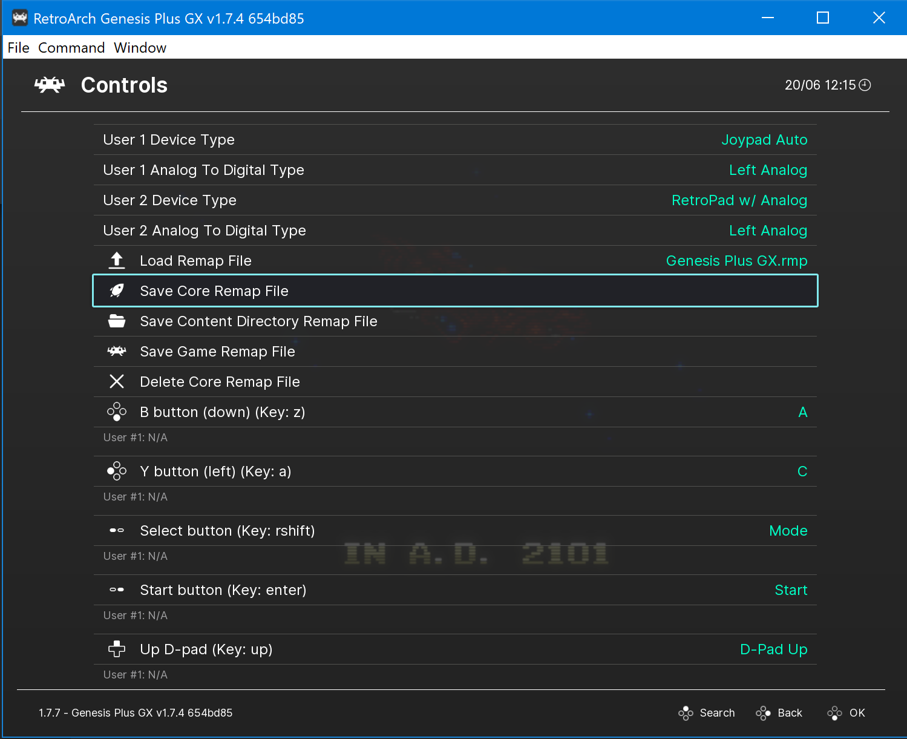Image resolution: width=907 pixels, height=739 pixels.
Task: Click the gamepad icon beside Y button (left)
Action: 117,471
